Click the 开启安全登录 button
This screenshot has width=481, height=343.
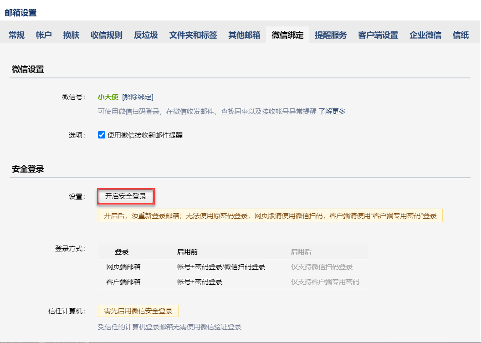point(126,196)
